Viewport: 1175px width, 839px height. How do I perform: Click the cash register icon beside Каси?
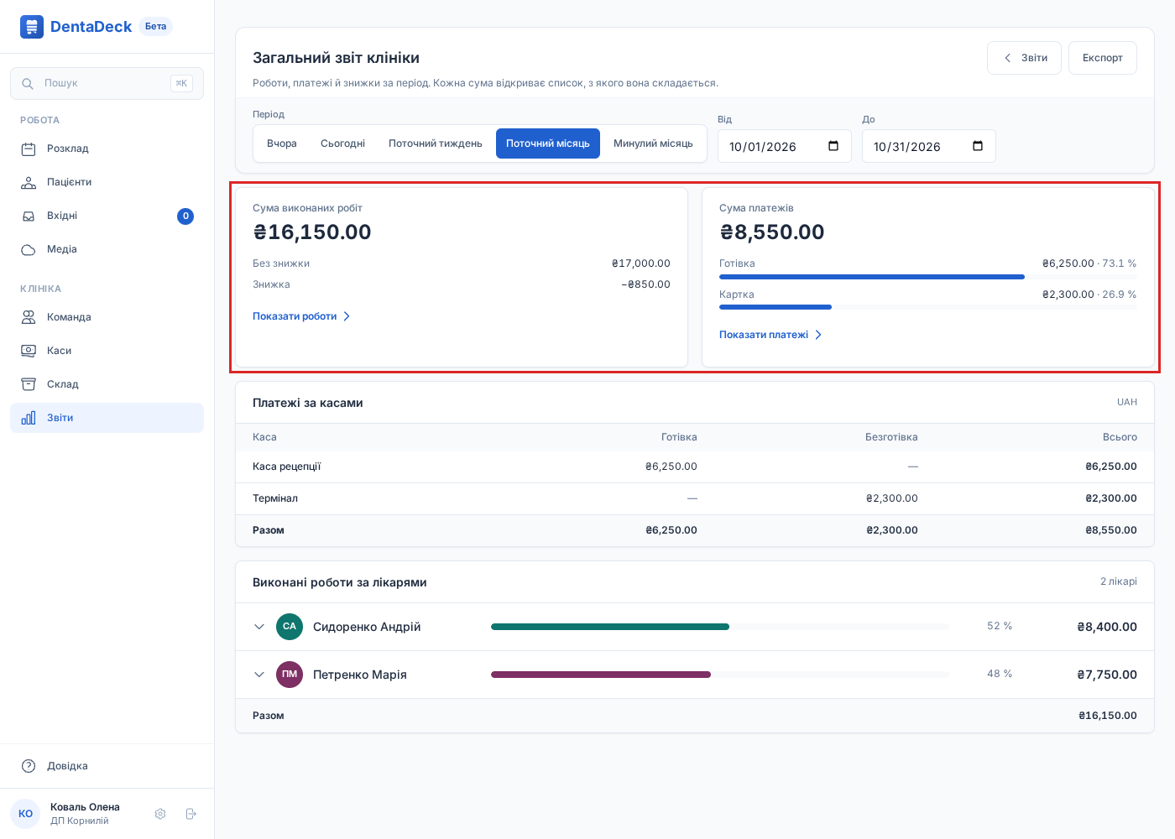click(29, 351)
